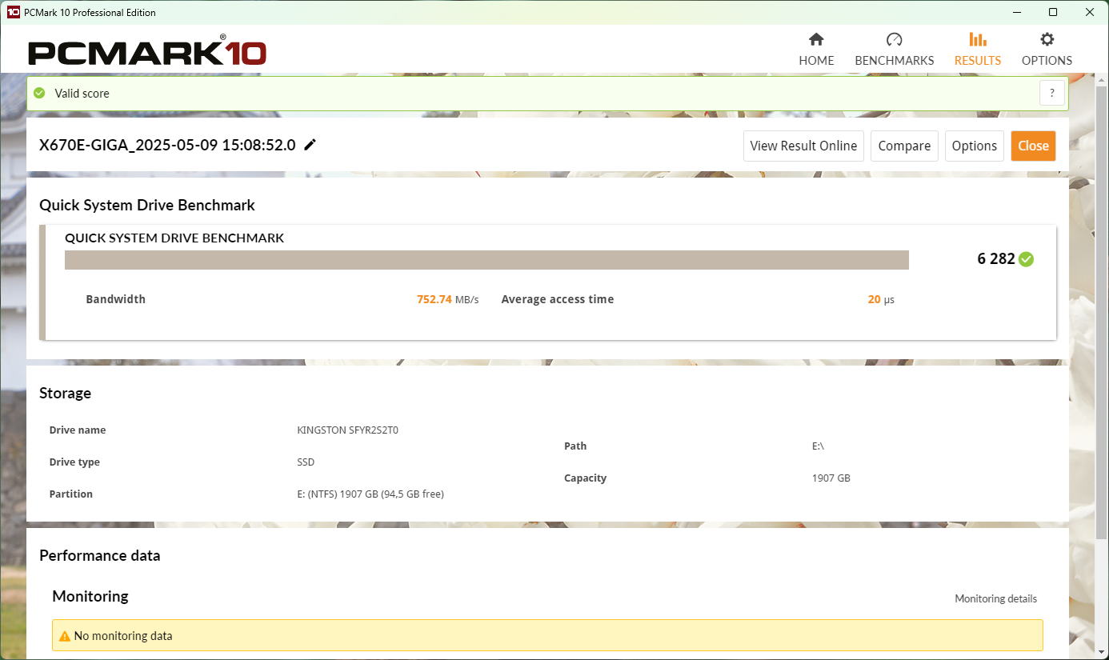Click the Capacity label
Viewport: 1109px width, 660px height.
(x=586, y=478)
